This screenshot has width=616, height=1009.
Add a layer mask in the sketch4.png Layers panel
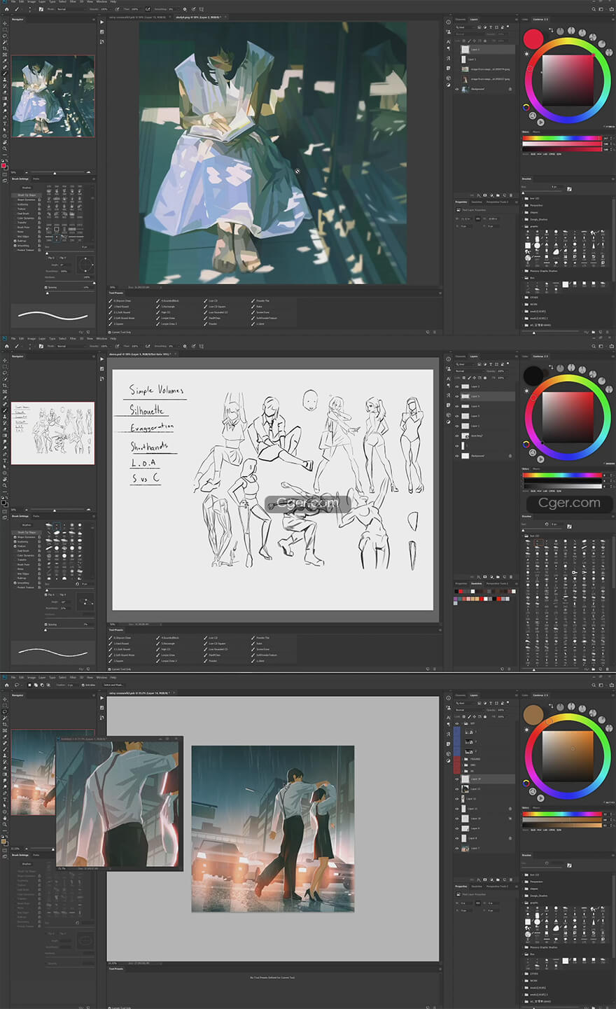coord(484,195)
